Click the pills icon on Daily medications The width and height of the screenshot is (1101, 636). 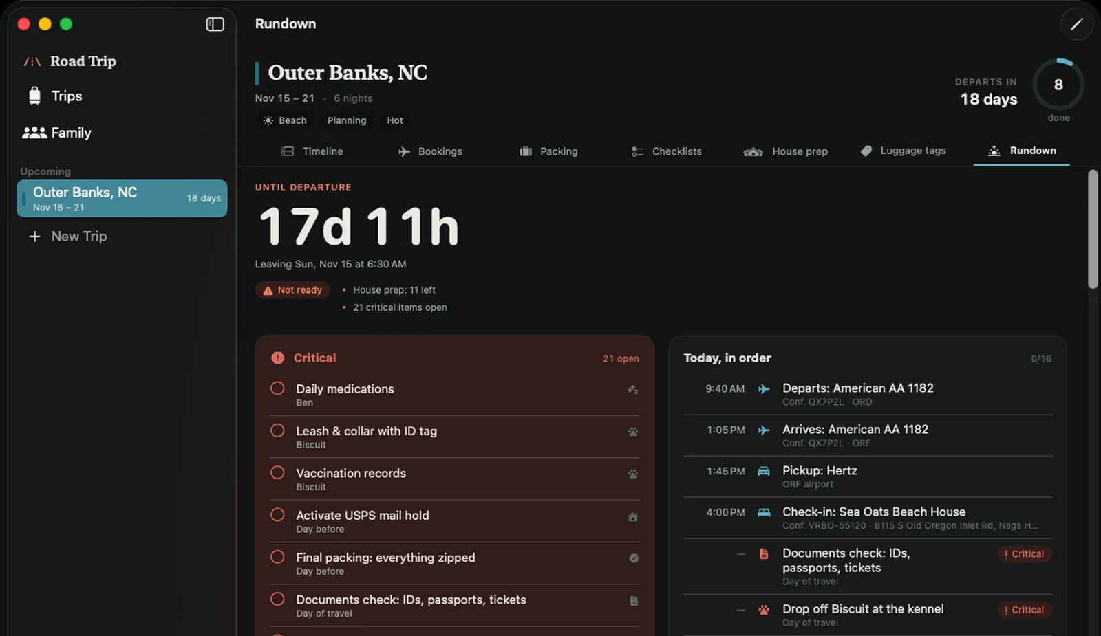point(633,390)
